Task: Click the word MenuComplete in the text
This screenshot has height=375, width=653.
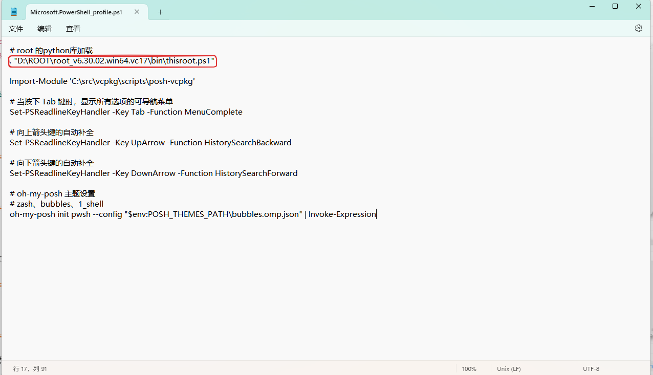Action: [x=214, y=112]
